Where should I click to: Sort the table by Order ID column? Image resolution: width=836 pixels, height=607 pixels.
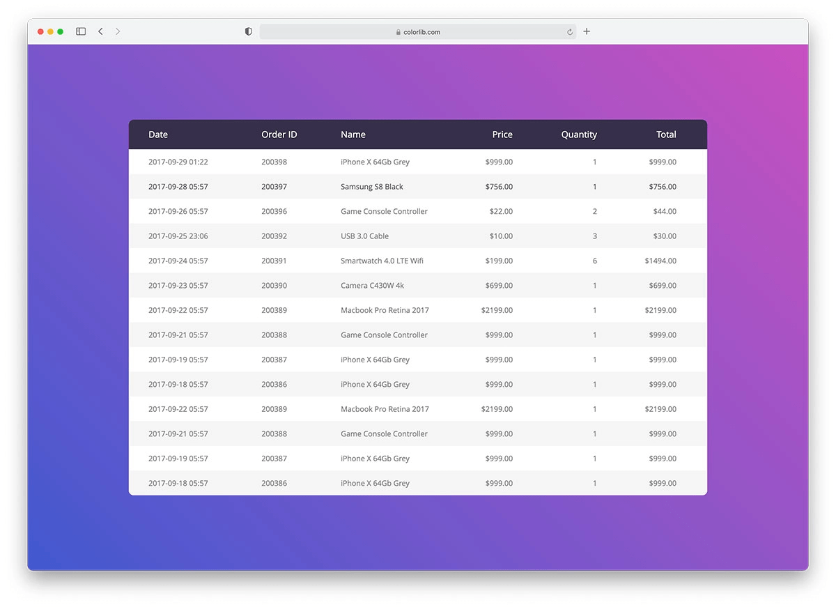(279, 134)
